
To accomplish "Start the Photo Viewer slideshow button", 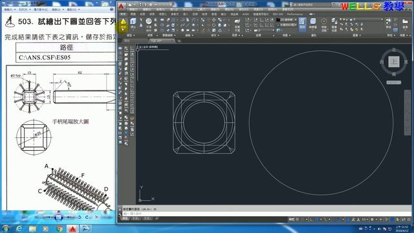I will point(58,217).
